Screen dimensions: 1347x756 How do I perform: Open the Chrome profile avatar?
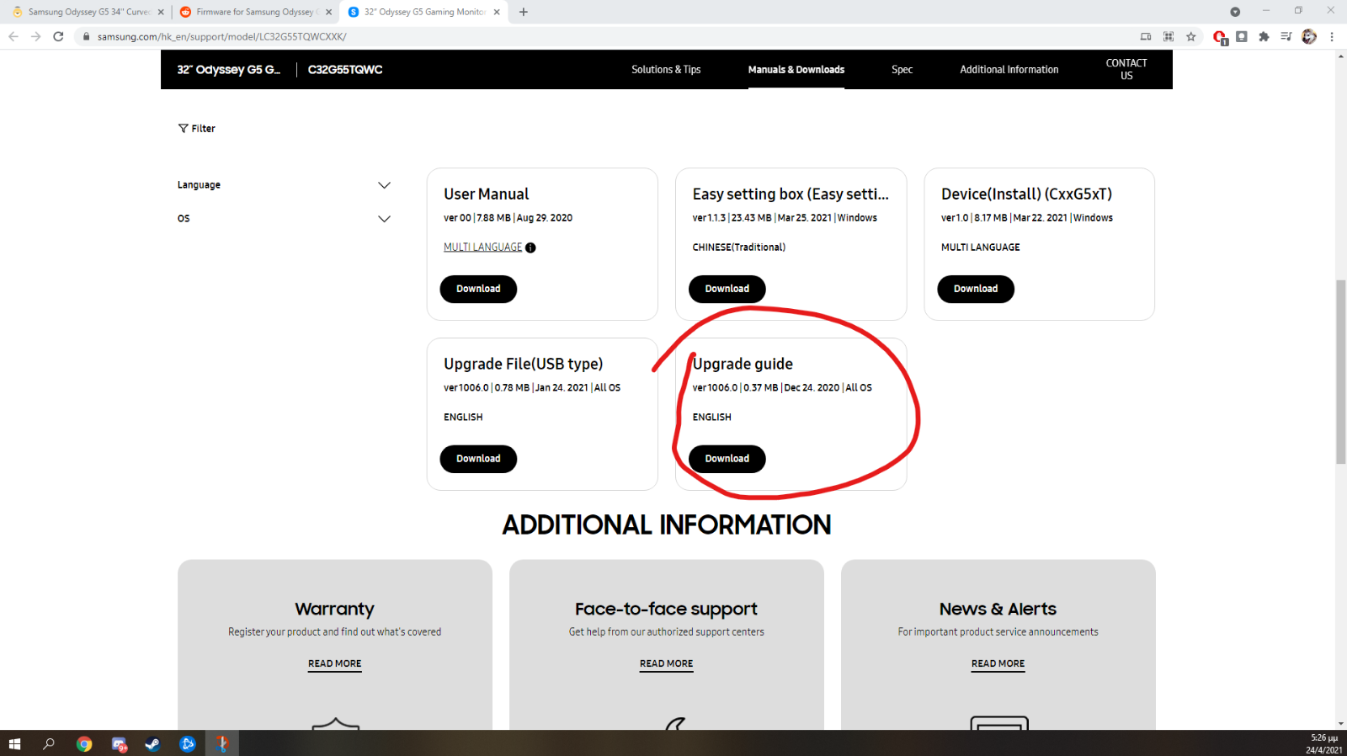tap(1309, 36)
